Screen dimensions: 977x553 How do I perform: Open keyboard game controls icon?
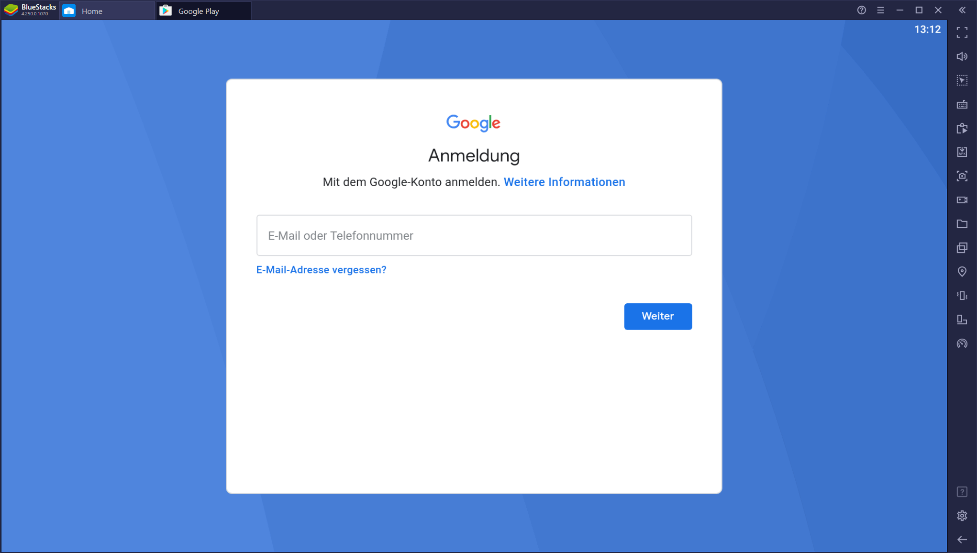click(x=962, y=104)
